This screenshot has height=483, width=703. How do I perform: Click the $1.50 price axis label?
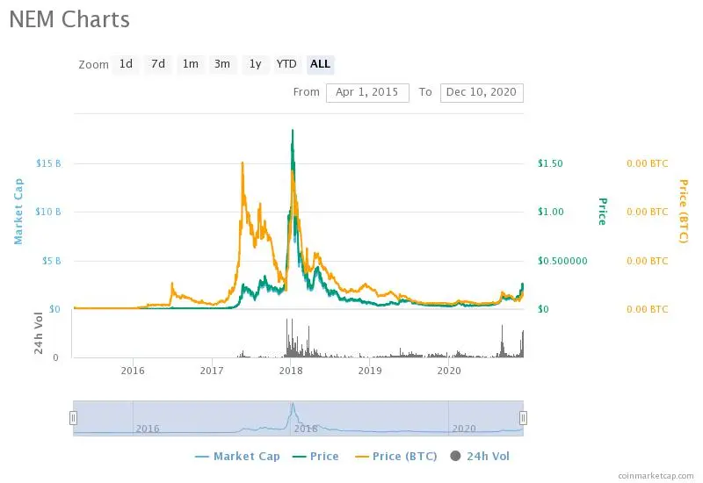tap(550, 163)
